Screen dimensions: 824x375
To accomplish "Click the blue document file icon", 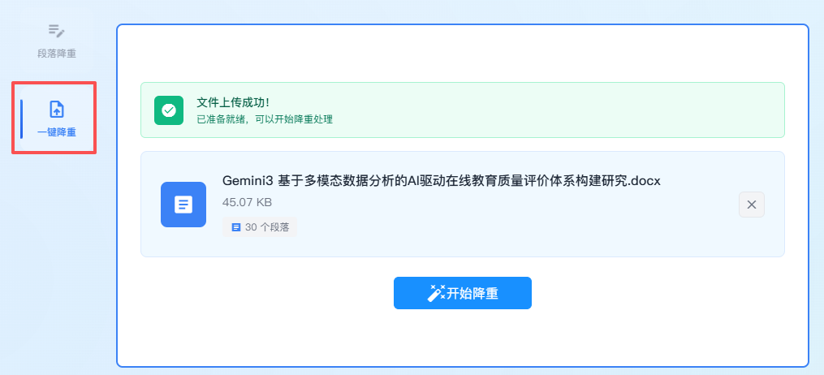I will [x=183, y=205].
